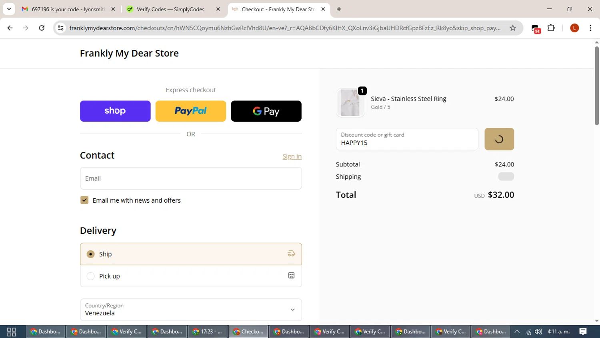
Task: Open a new browser tab
Action: point(339,9)
